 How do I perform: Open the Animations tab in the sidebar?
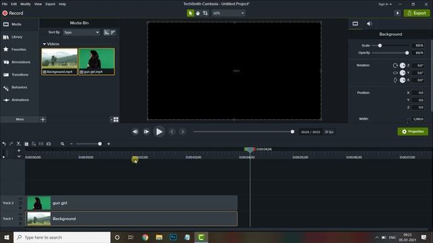coord(20,100)
